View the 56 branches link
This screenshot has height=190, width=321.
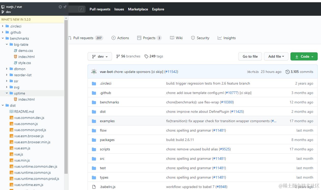[x=128, y=56]
